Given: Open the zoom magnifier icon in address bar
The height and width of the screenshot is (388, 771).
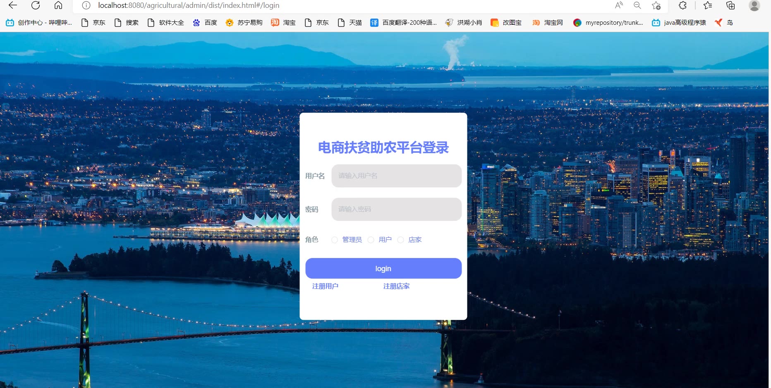Looking at the screenshot, I should pyautogui.click(x=637, y=5).
